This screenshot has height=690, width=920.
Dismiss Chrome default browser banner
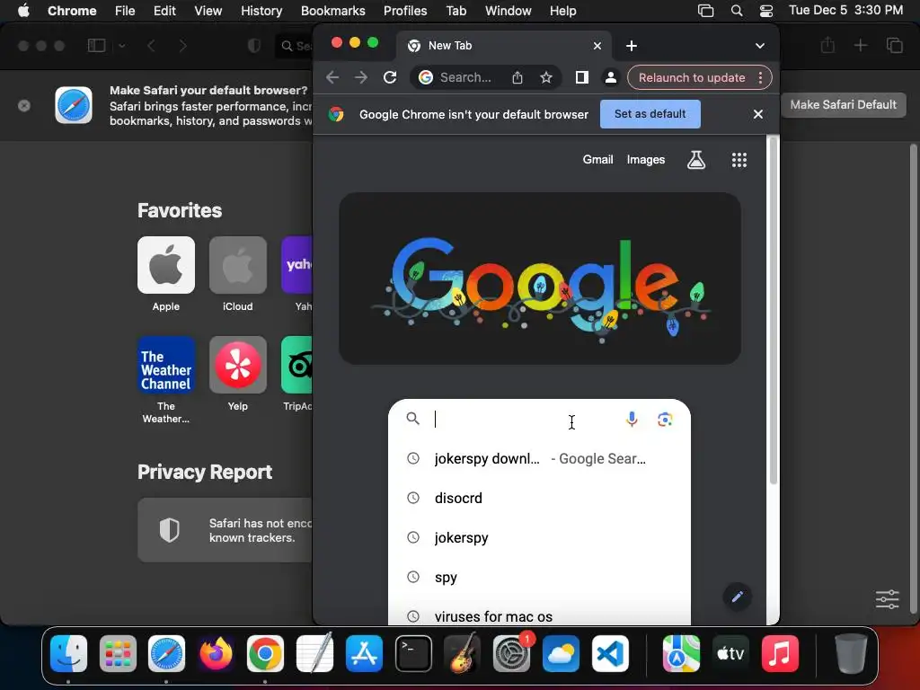click(x=758, y=114)
